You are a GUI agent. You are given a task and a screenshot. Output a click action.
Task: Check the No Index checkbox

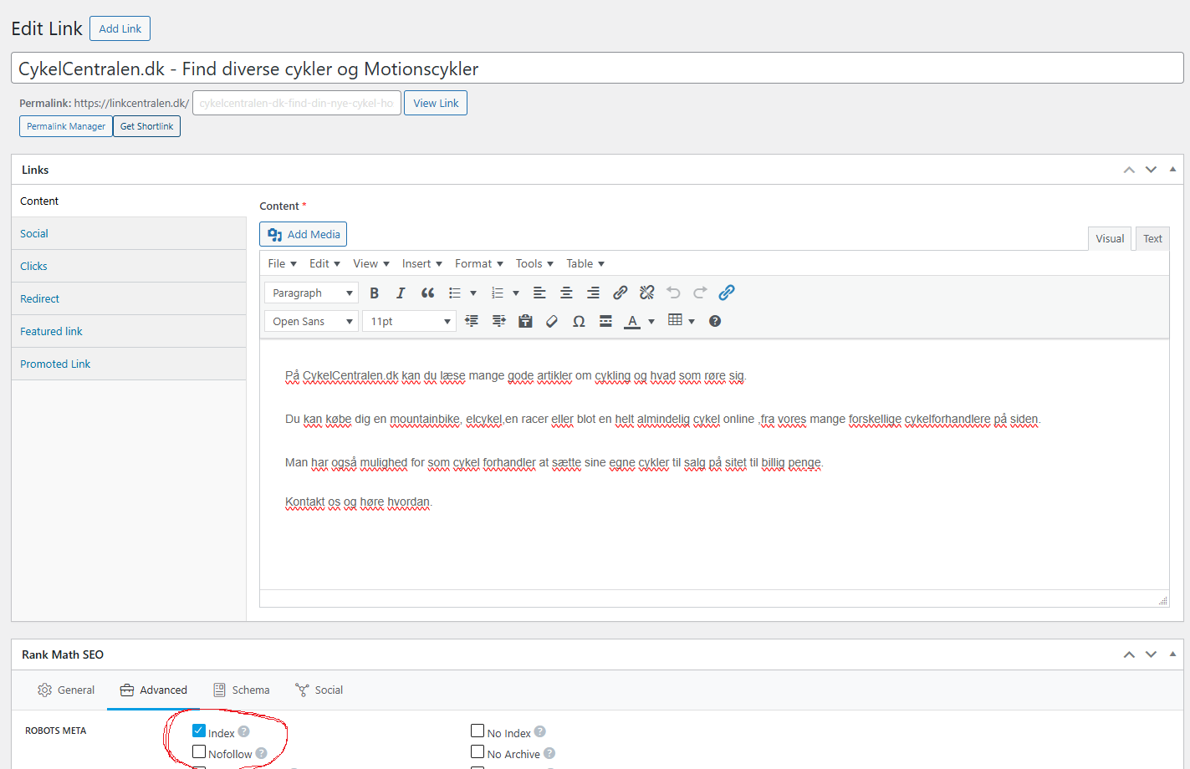point(478,731)
